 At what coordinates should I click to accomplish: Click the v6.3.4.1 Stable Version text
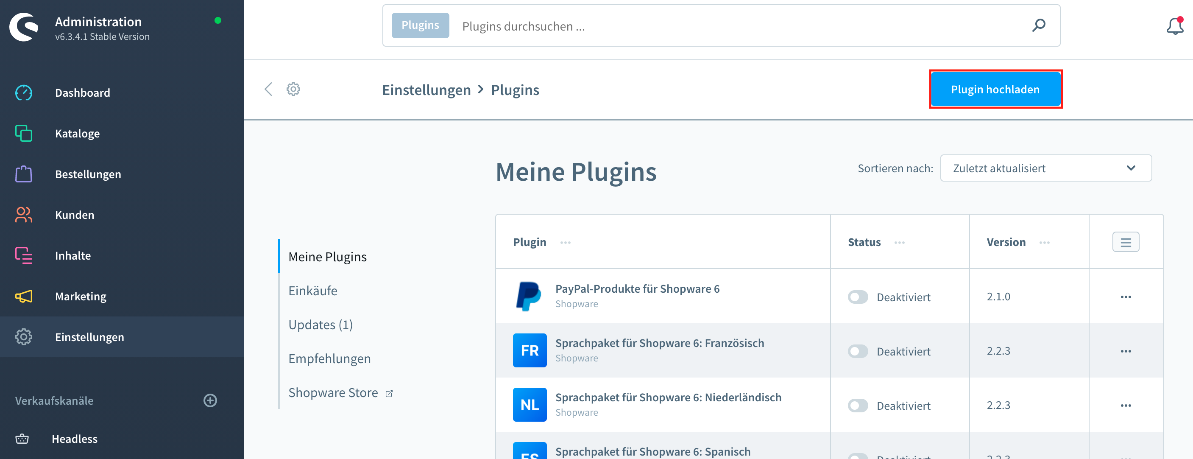pos(102,36)
